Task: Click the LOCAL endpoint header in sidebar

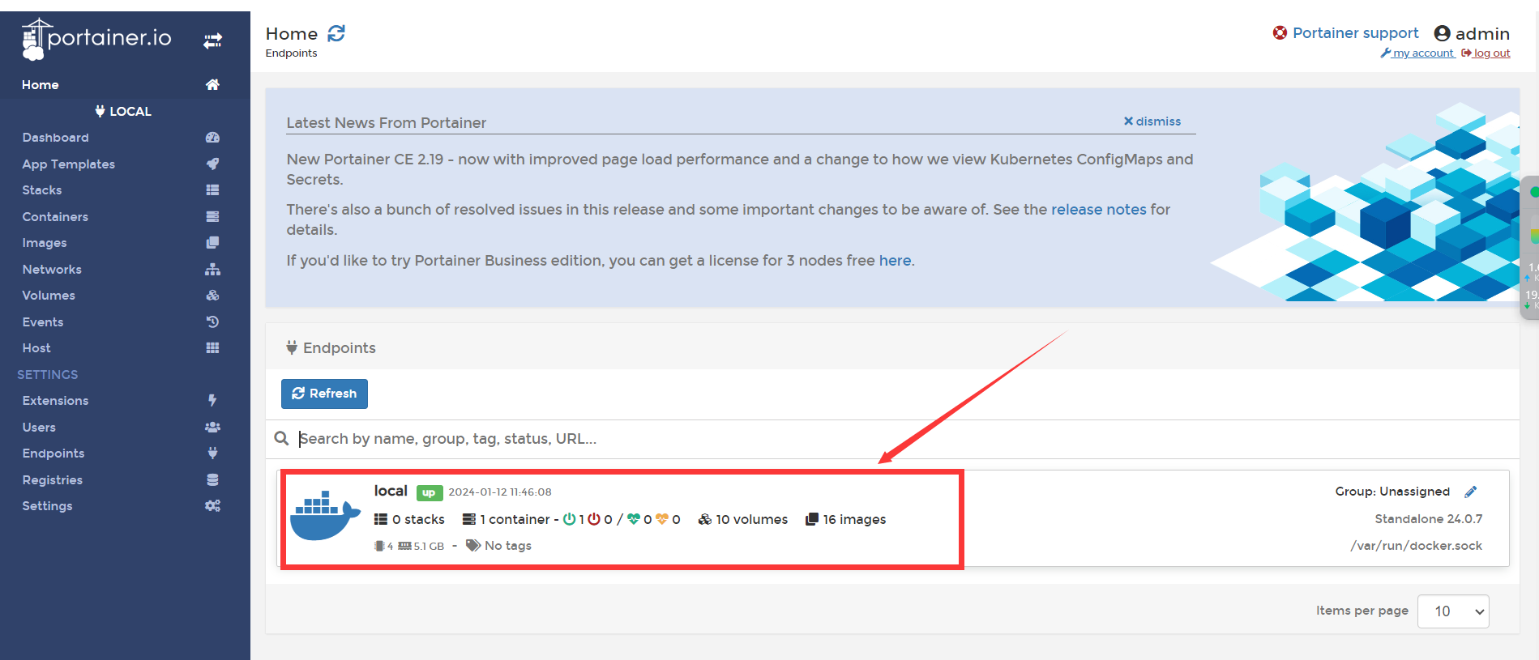Action: point(123,111)
